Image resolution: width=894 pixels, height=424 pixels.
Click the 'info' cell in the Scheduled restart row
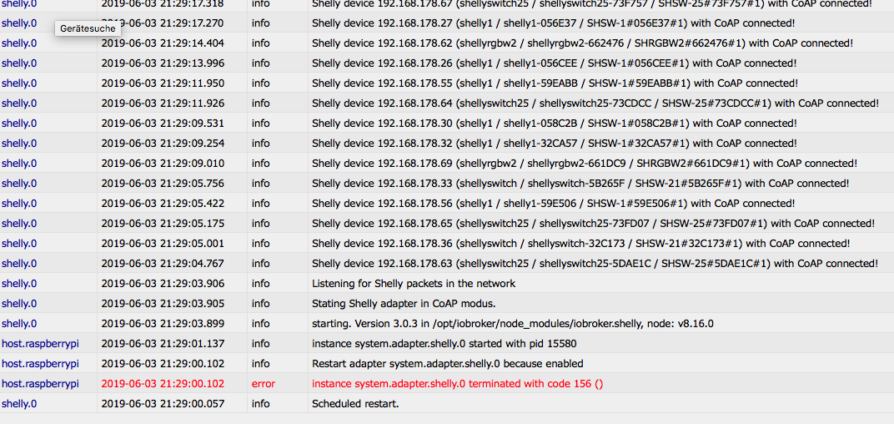tap(260, 403)
